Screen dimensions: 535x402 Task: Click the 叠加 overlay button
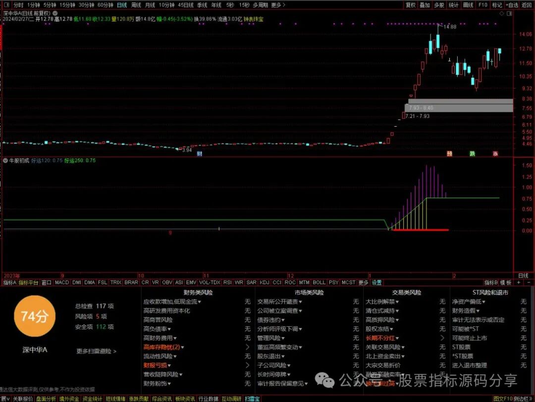coord(425,5)
